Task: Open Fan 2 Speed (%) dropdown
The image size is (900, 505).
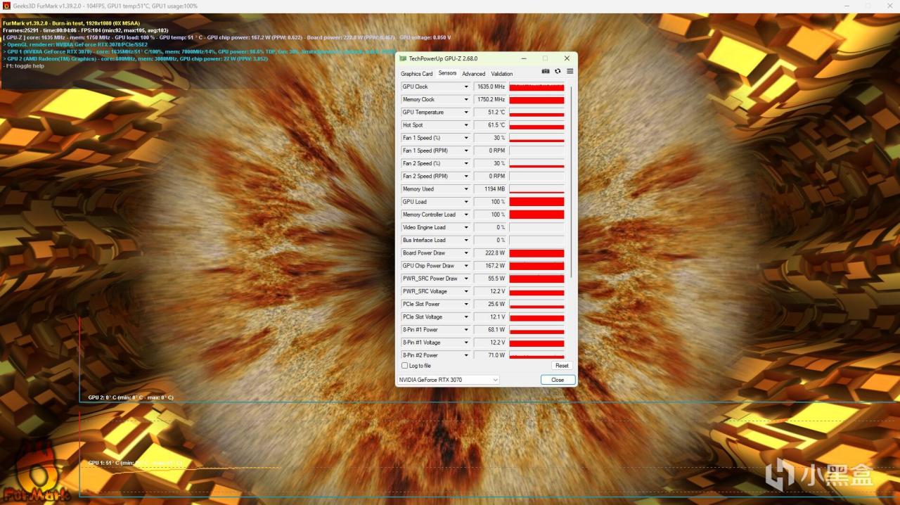Action: (465, 163)
